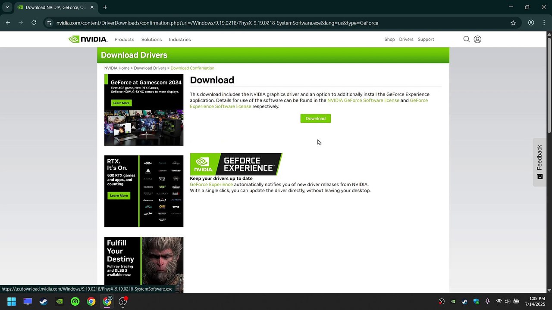
Task: Click Learn More on RTX It's On banner
Action: pos(119,195)
